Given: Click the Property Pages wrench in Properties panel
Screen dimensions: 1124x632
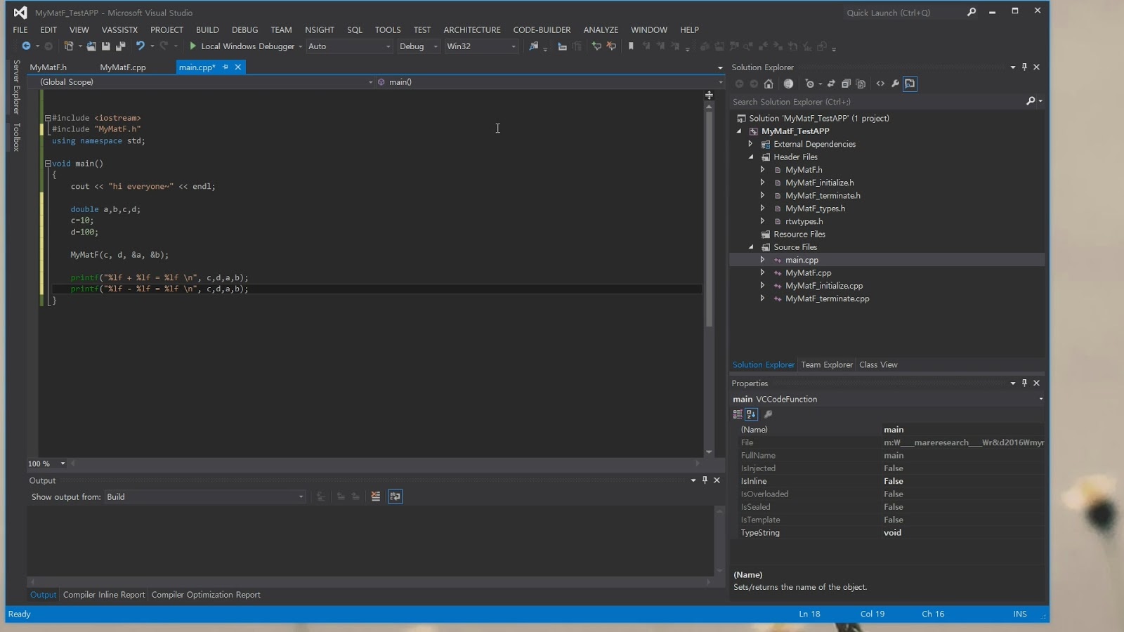Looking at the screenshot, I should point(768,414).
